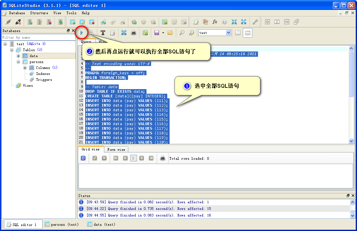Show results in separate tab toggle
Viewport: 357px width, 231px height.
[238, 33]
